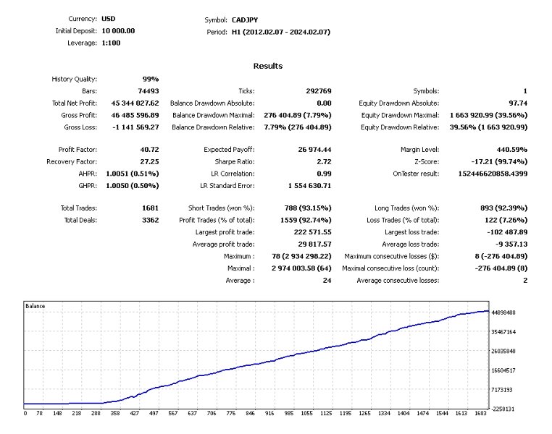Select the Total Trades value 1681
Viewport: 552px width, 434px height.
click(x=151, y=208)
